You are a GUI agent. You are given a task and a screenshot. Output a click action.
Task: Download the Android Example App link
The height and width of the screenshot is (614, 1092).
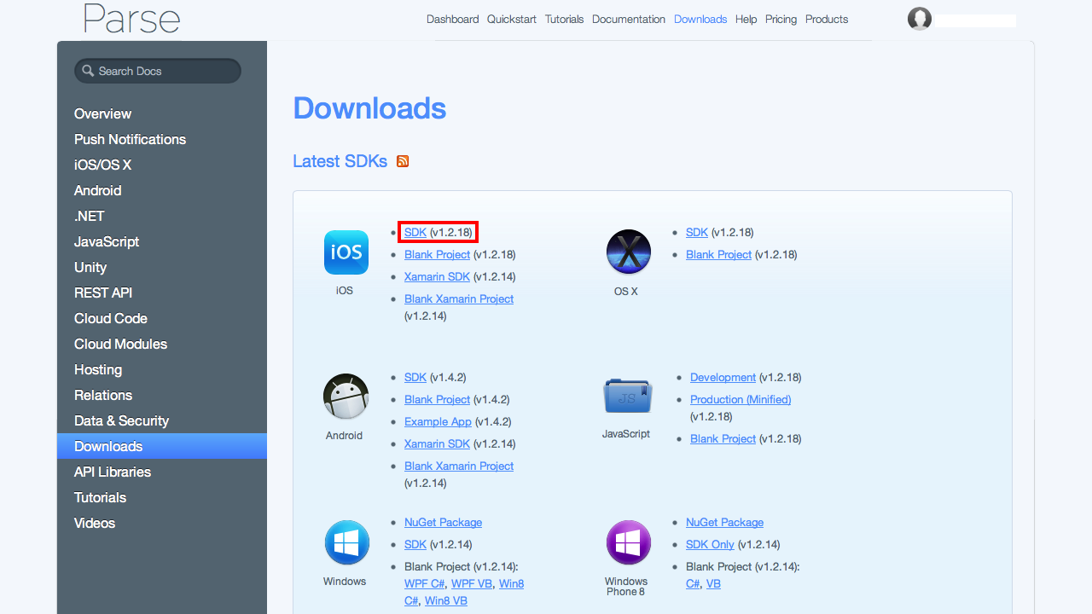click(438, 421)
